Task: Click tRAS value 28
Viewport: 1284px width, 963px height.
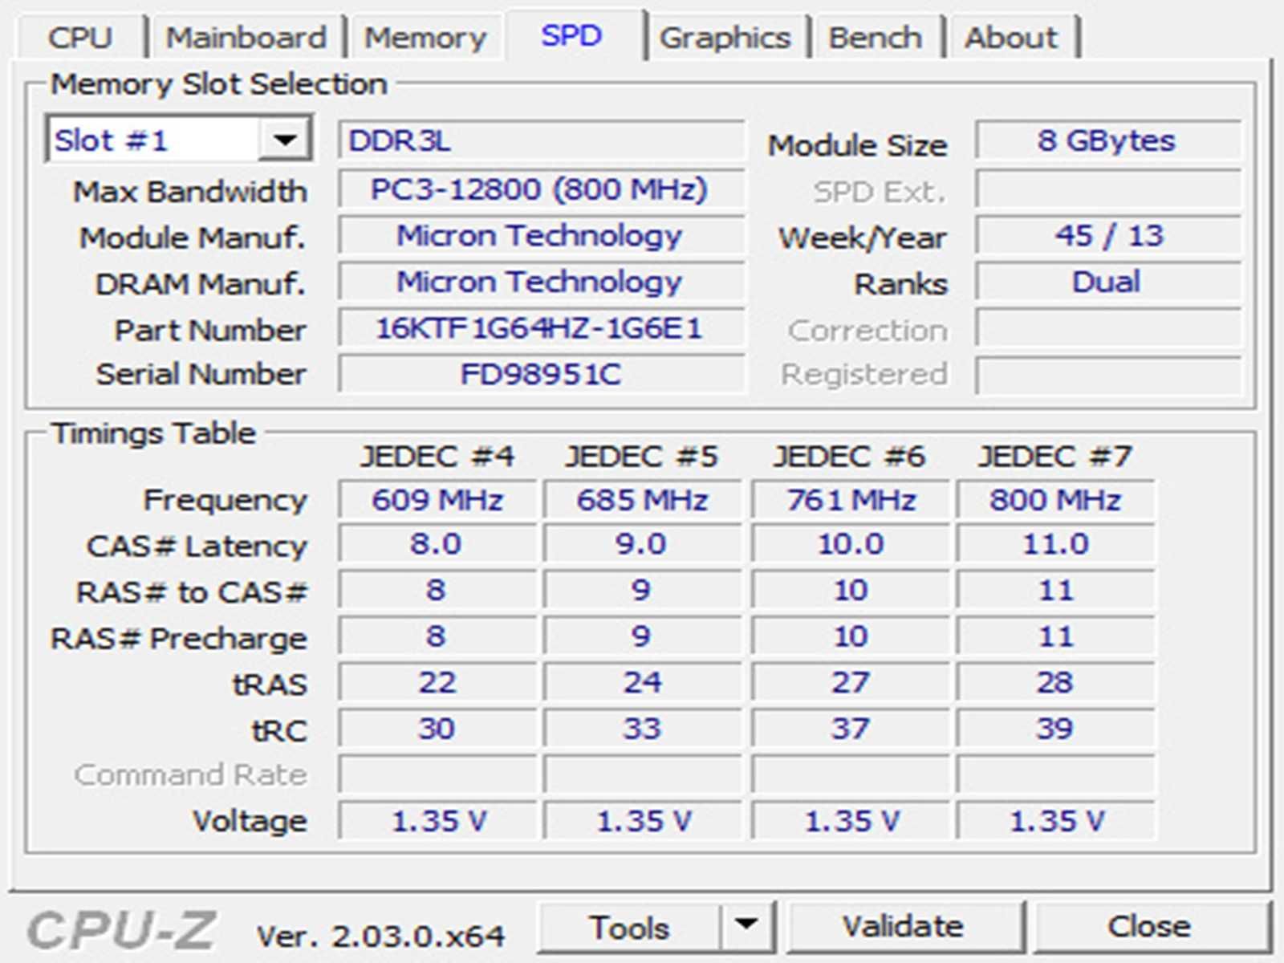Action: coord(1055,683)
